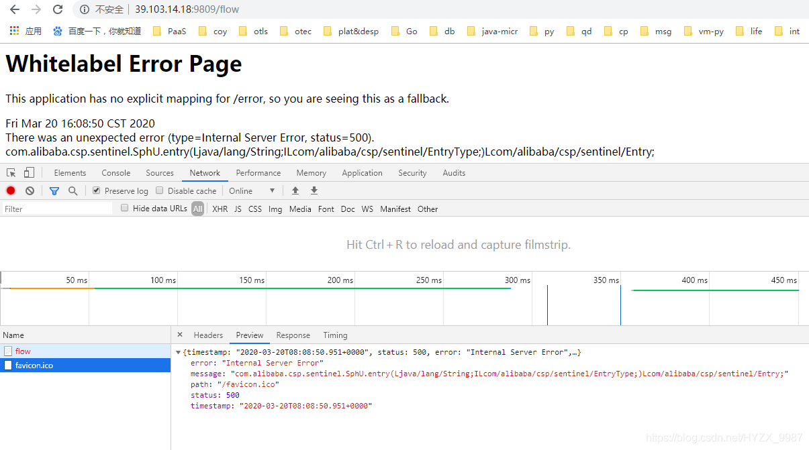Export HAR file via download arrow icon

[x=314, y=190]
